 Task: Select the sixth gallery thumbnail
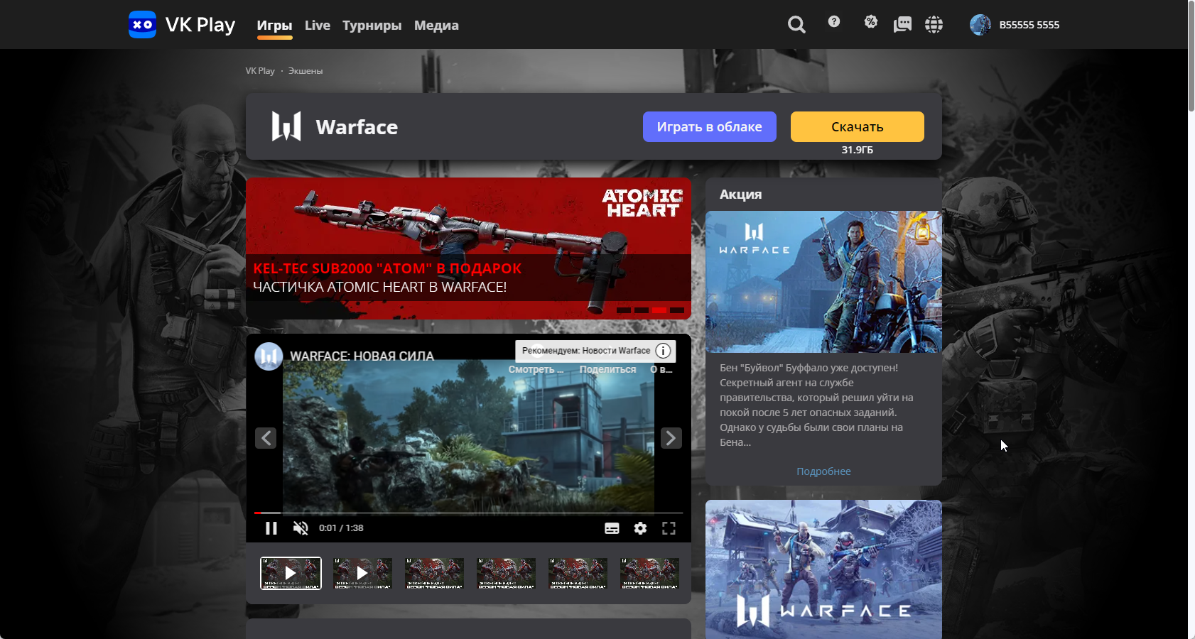click(x=649, y=573)
